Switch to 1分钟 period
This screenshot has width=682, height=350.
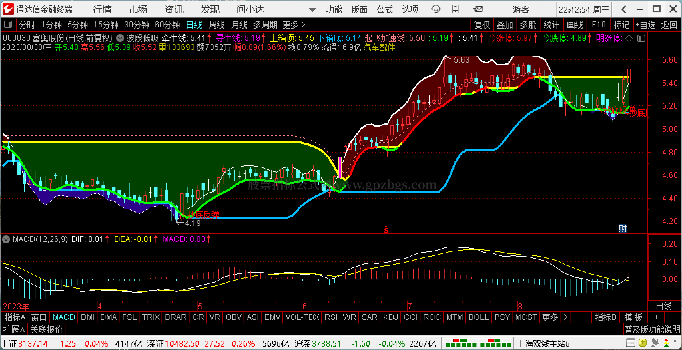pyautogui.click(x=51, y=25)
